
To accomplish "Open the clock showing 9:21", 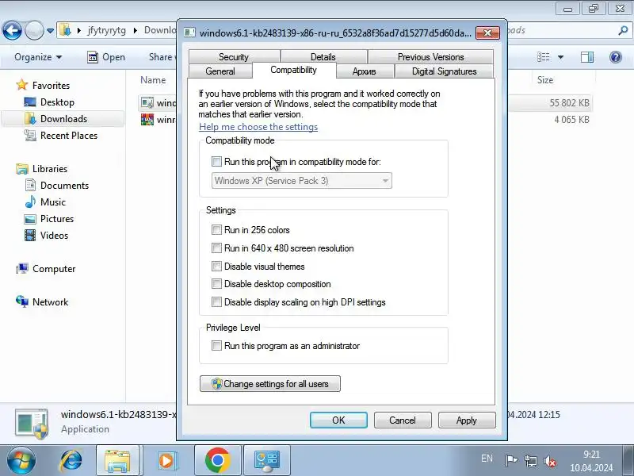I will (x=591, y=461).
